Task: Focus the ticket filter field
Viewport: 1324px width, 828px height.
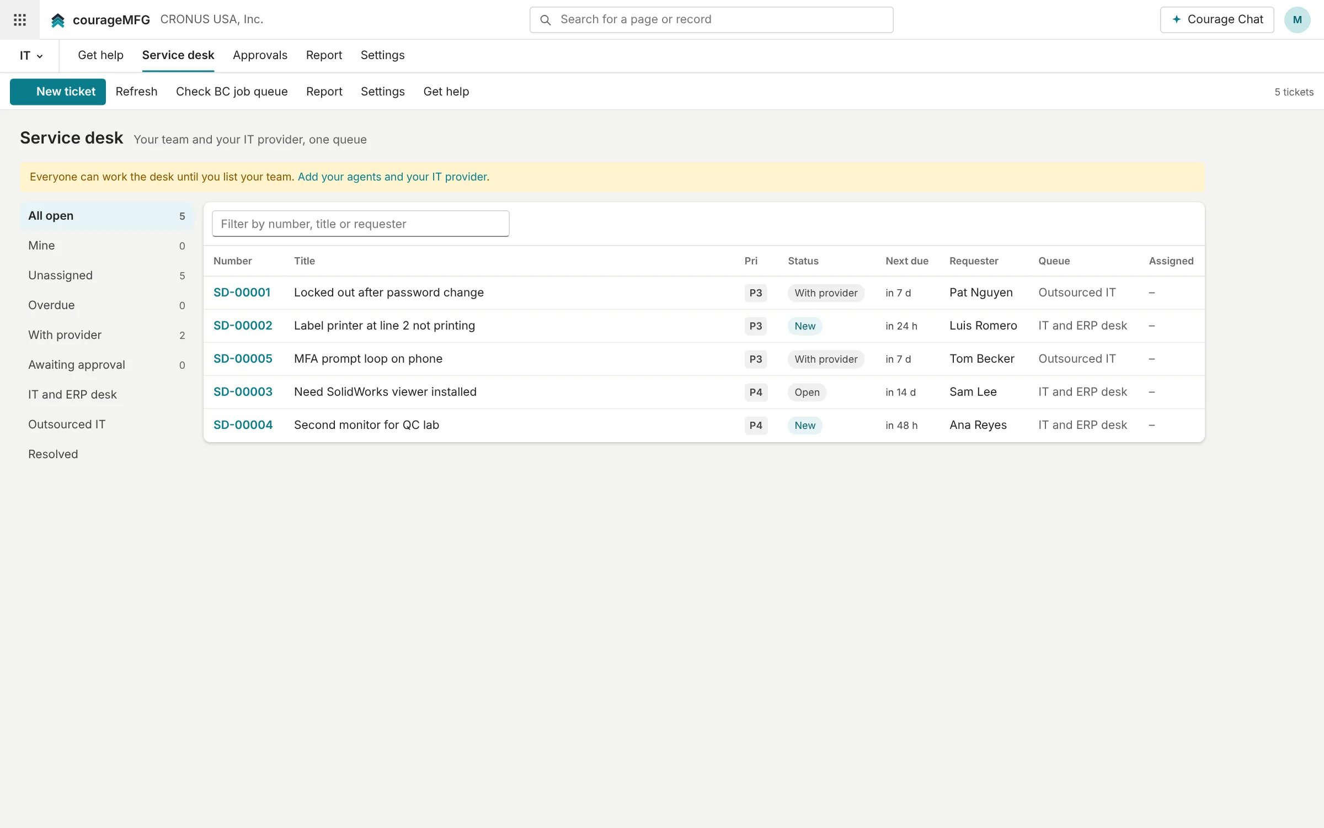Action: point(360,224)
